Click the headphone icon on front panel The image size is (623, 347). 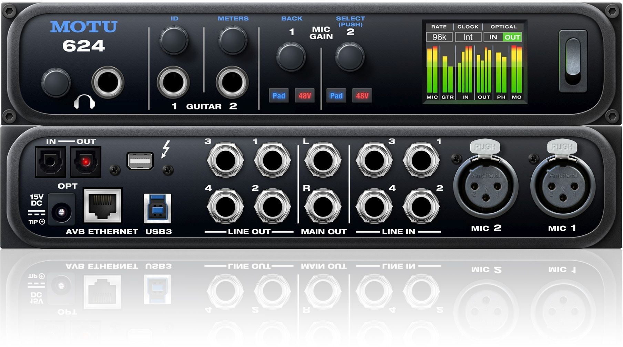[x=84, y=102]
